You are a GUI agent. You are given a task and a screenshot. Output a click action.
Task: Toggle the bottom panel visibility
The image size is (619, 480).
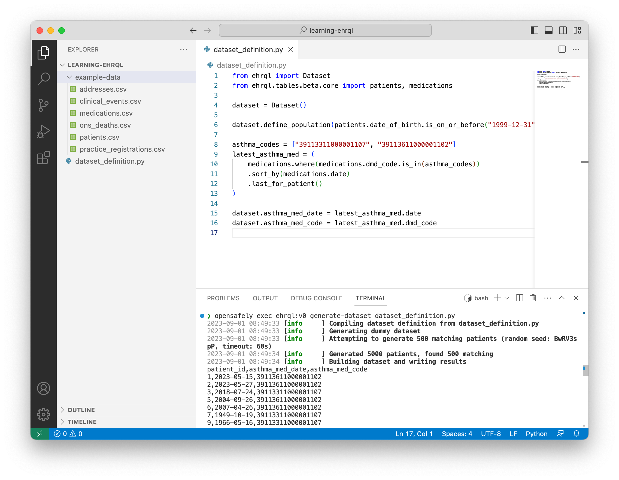[548, 30]
